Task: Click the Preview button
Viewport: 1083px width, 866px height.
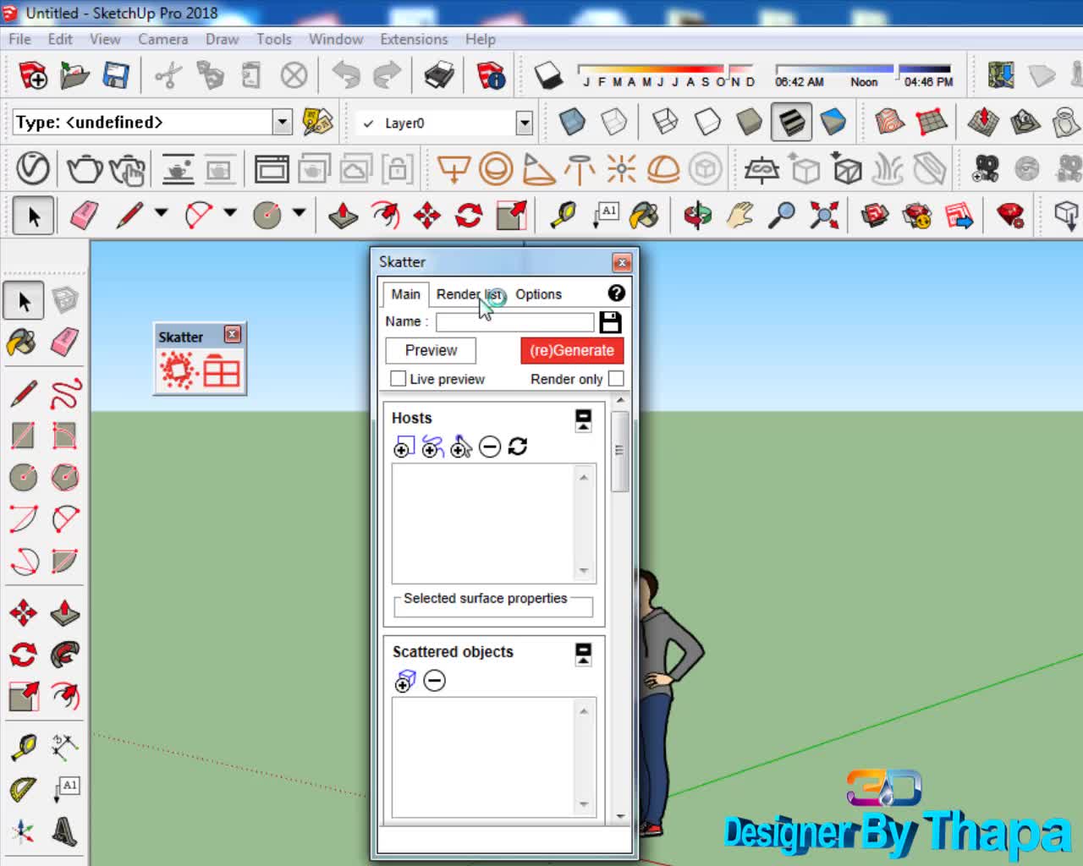Action: pyautogui.click(x=431, y=350)
